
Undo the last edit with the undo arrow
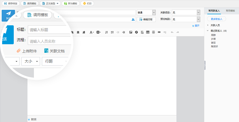click(x=172, y=32)
